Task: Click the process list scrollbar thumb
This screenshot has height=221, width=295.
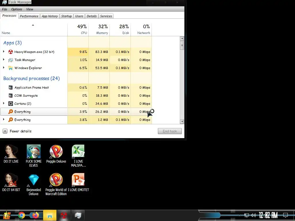Action: click(182, 45)
